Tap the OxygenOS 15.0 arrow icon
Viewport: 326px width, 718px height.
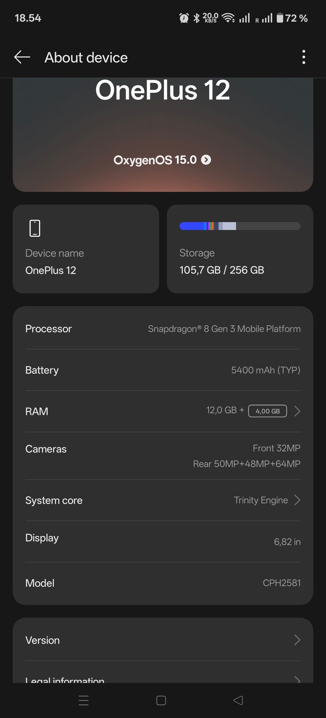coord(206,160)
